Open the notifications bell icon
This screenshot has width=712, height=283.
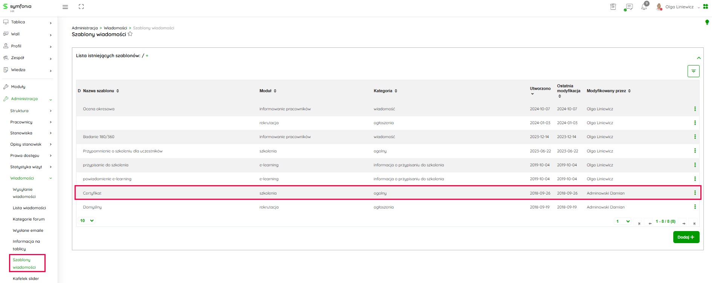644,7
